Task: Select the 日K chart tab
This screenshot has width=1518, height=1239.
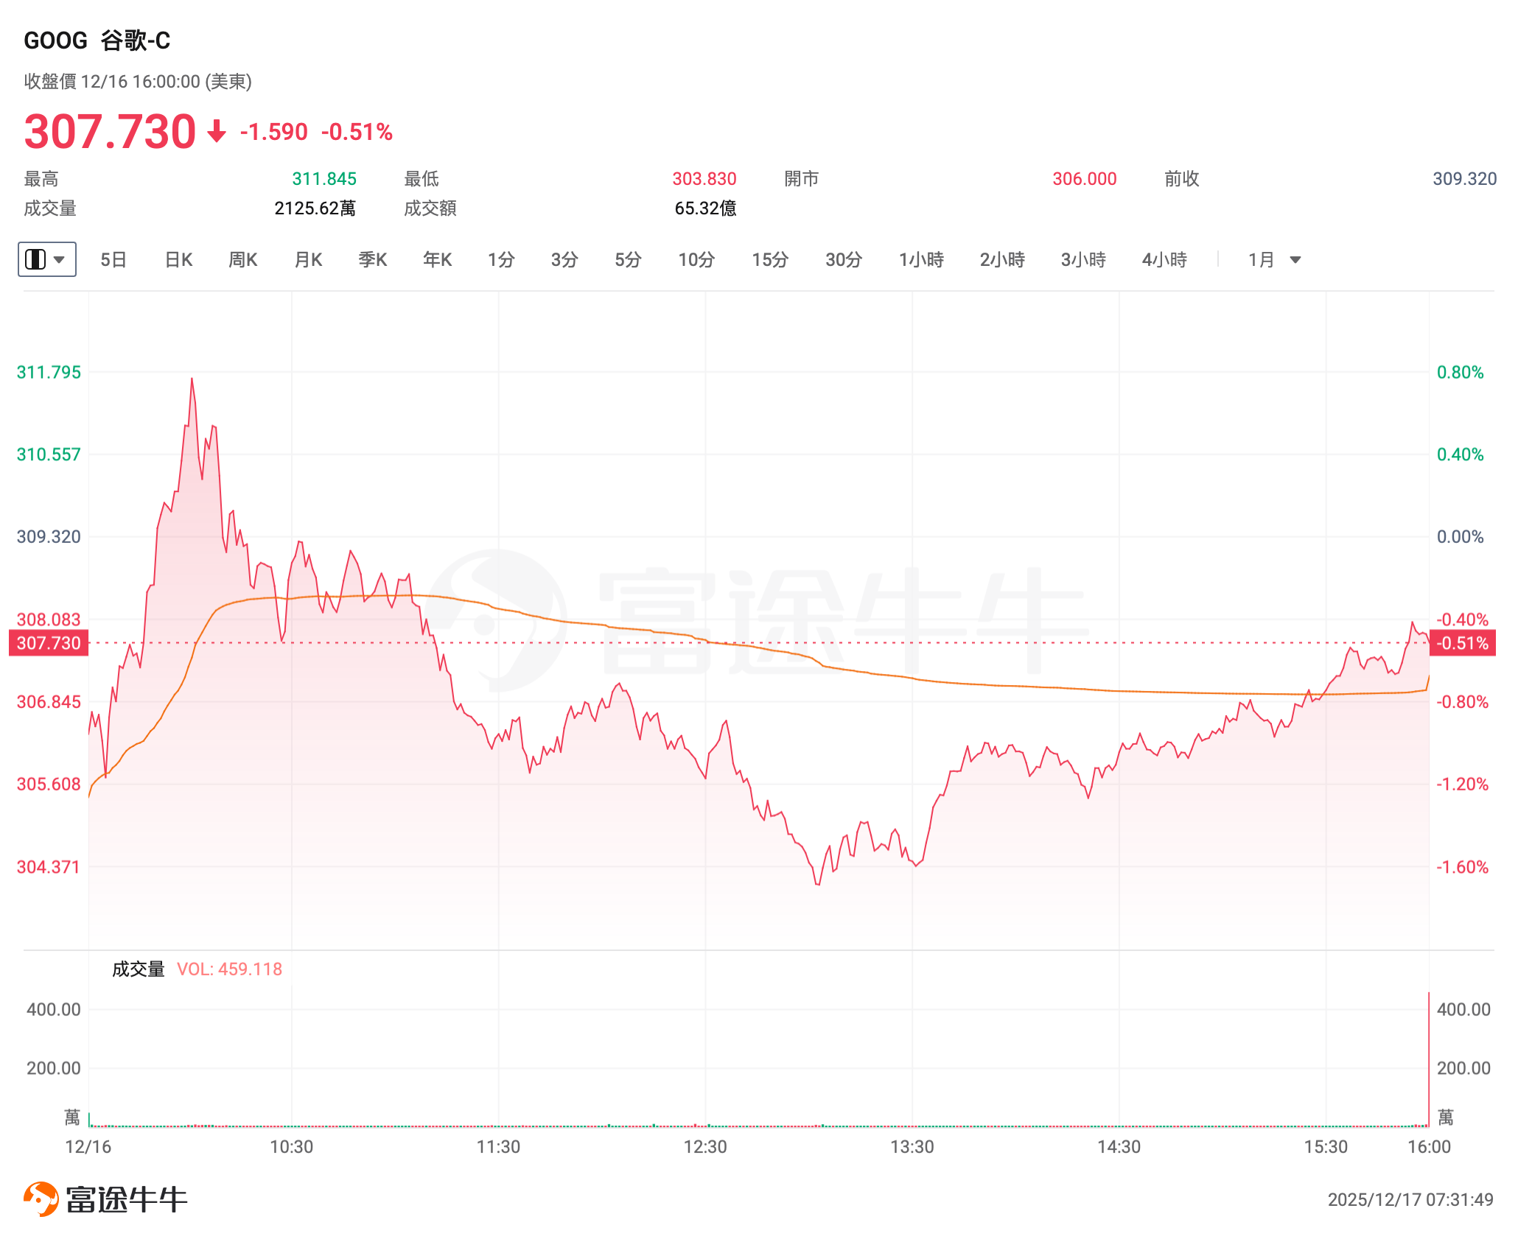Action: point(178,259)
